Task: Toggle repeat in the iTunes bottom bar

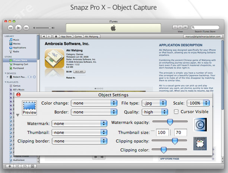Action: pos(25,166)
